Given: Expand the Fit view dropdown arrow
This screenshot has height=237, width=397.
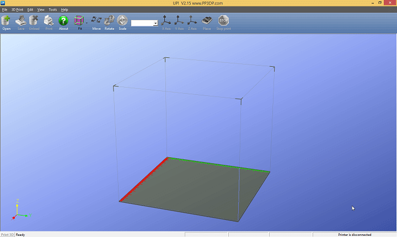Looking at the screenshot, I should [x=87, y=23].
